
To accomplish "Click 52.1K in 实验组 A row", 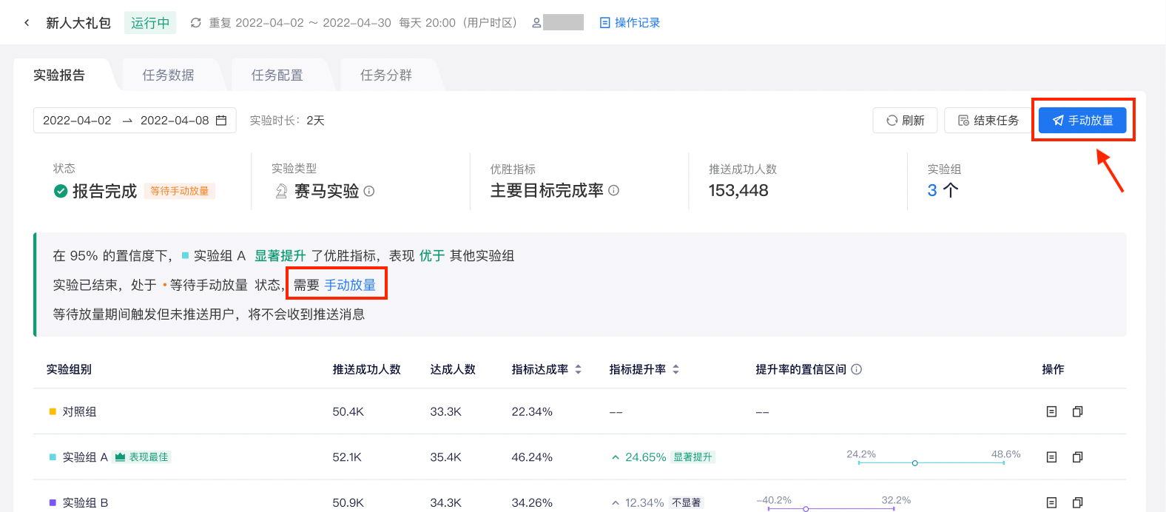I will click(x=347, y=457).
